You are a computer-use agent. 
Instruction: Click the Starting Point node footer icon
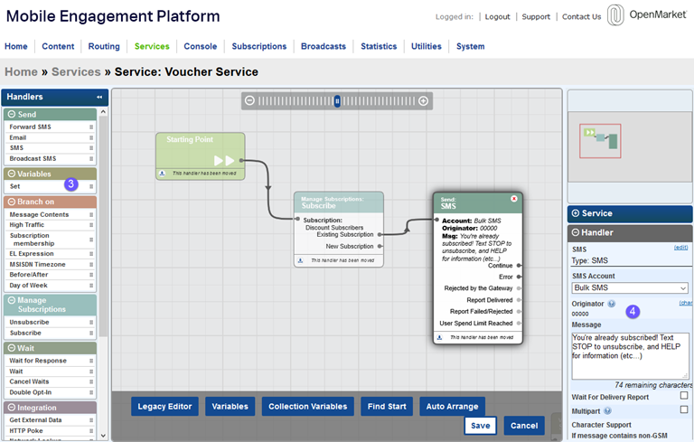(162, 174)
